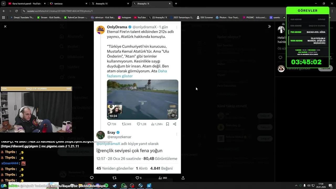336x189 pixels.
Task: Click the 1,2Mn views icon in tweet image
Action: click(157, 124)
